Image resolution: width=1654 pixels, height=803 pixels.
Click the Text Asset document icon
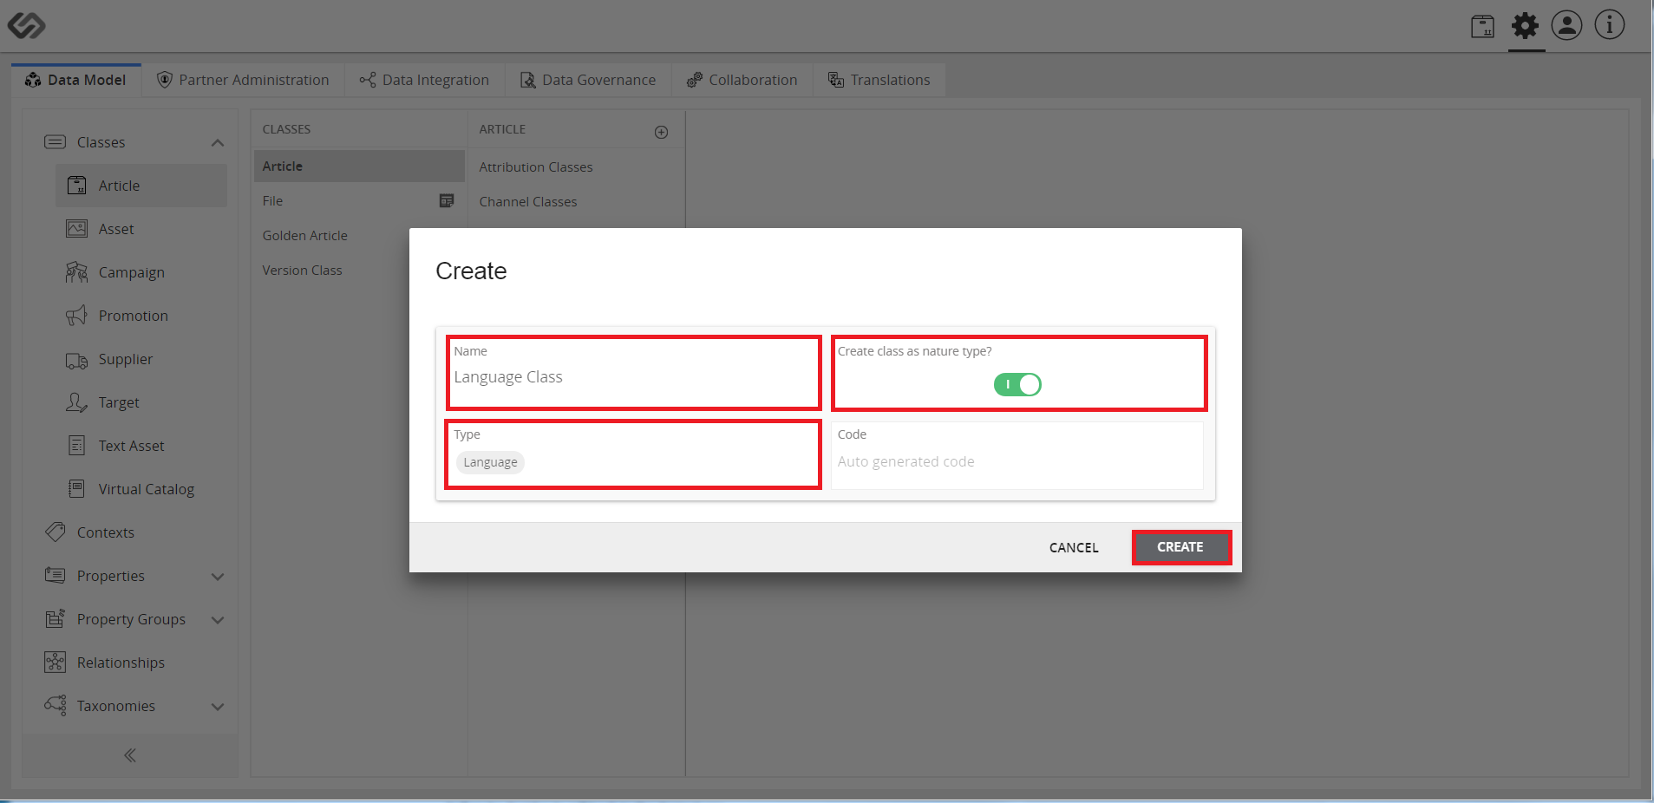coord(76,446)
